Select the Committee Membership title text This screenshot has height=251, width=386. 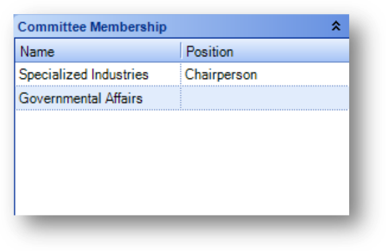[x=93, y=27]
